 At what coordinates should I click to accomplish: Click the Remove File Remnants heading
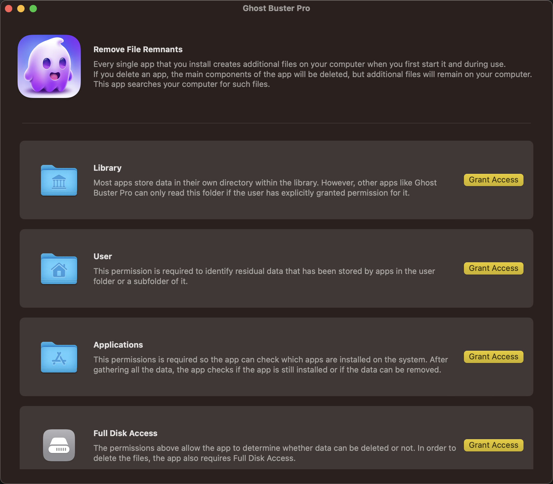(138, 49)
